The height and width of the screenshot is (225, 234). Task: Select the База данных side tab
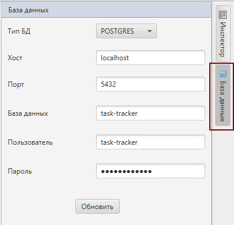pyautogui.click(x=223, y=96)
